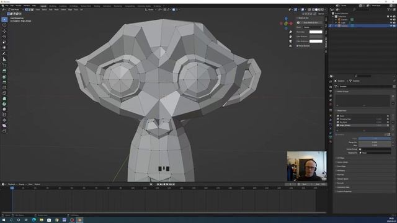This screenshot has width=397, height=223.
Task: Toggle camera view gizmo icon
Action: point(290,42)
